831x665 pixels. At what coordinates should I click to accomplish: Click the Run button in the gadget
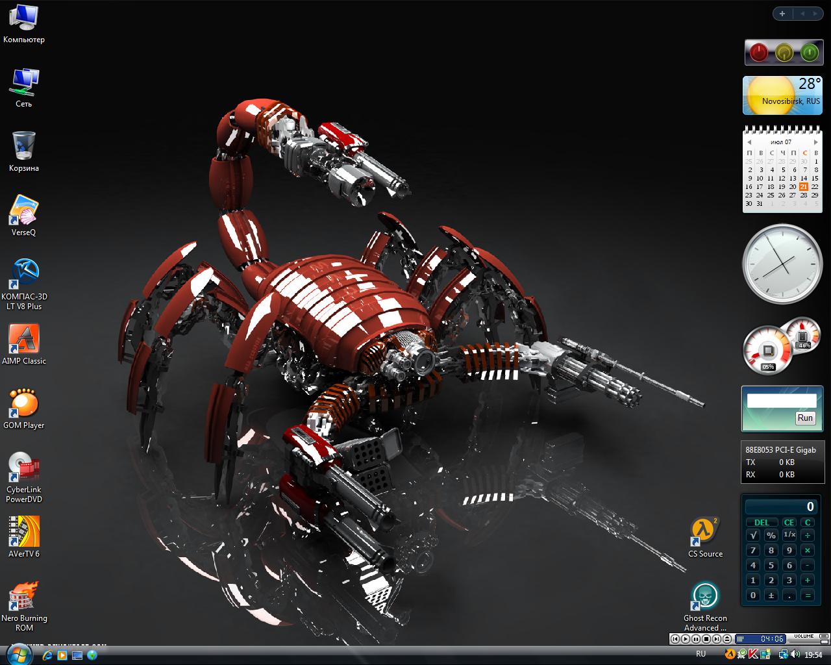(x=805, y=418)
